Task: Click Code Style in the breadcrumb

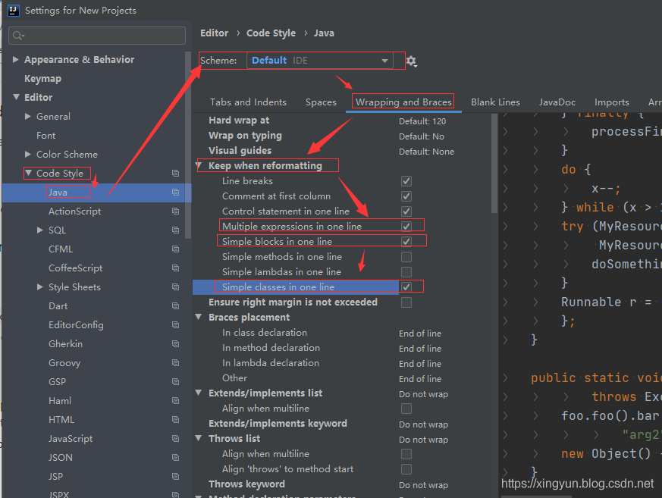Action: coord(271,33)
